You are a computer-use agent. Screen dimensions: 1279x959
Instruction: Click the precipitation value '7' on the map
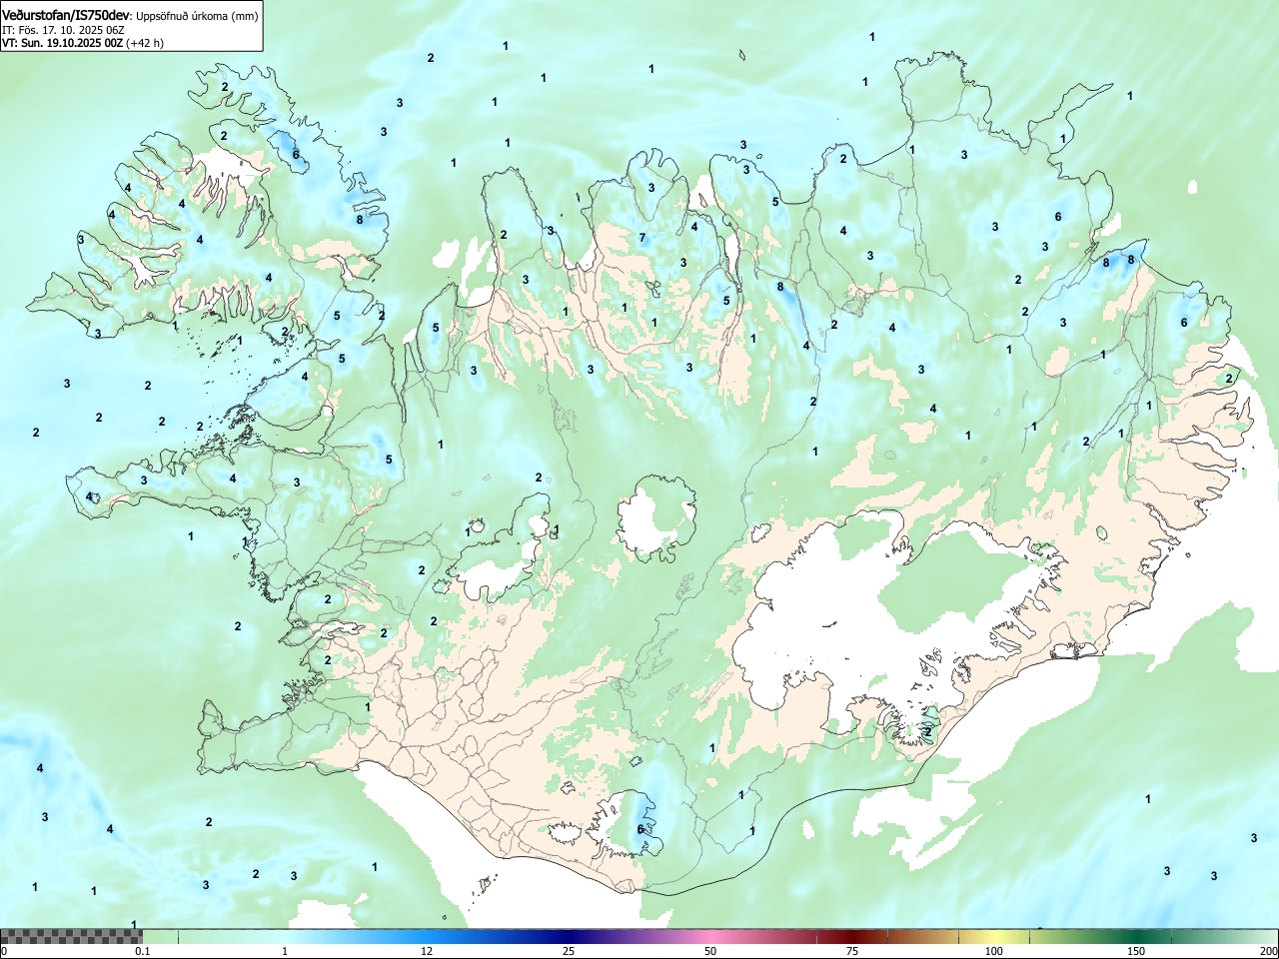[642, 238]
